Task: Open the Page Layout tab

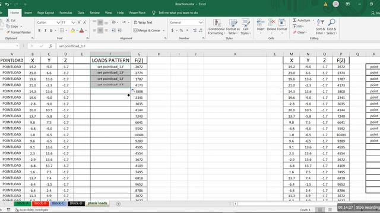Action: tap(46, 13)
